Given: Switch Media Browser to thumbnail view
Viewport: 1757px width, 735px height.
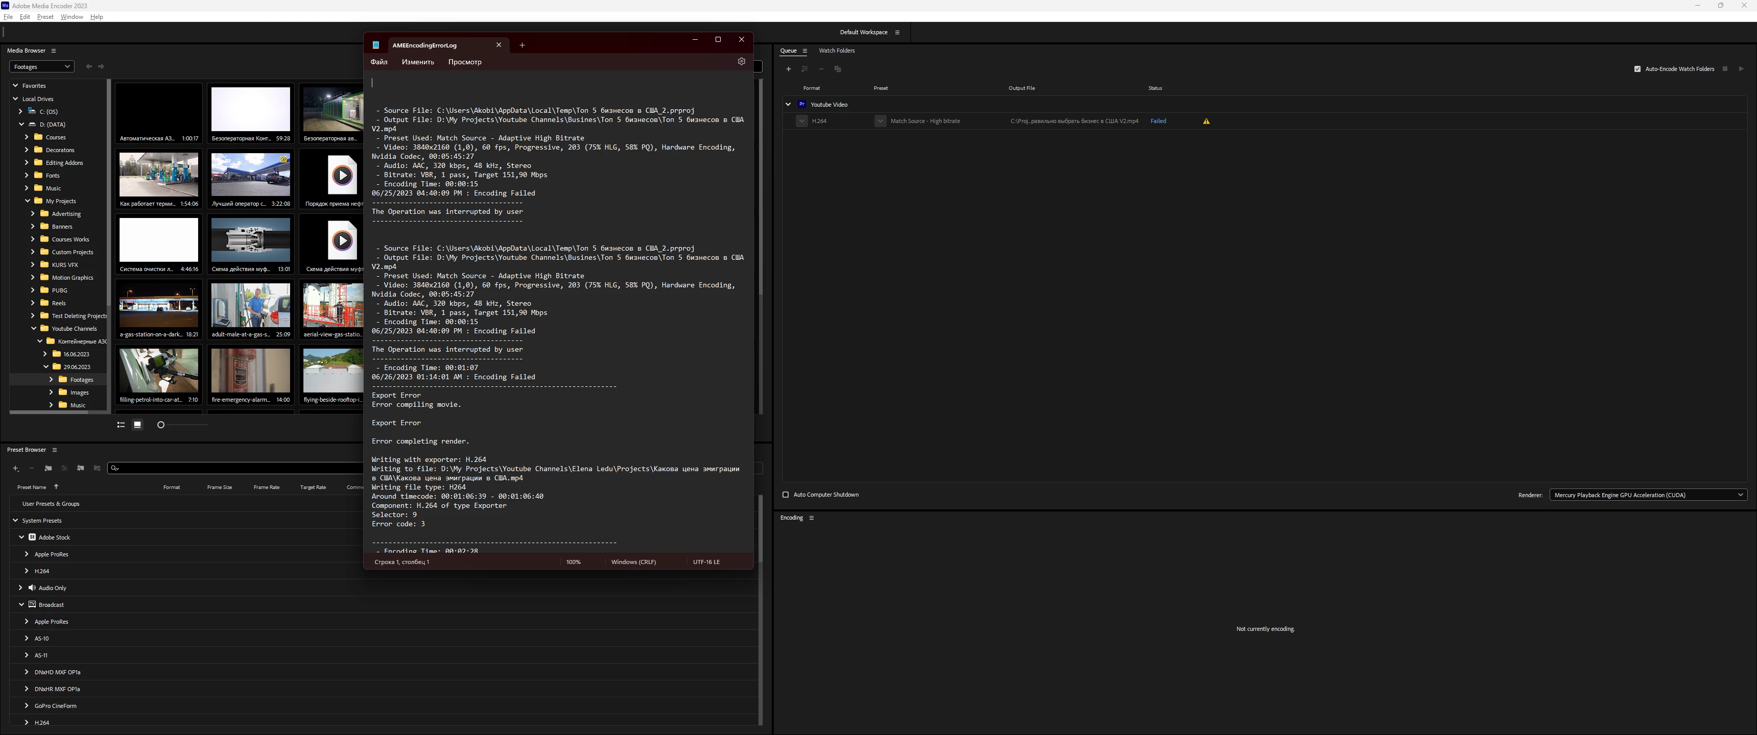Looking at the screenshot, I should (x=137, y=425).
